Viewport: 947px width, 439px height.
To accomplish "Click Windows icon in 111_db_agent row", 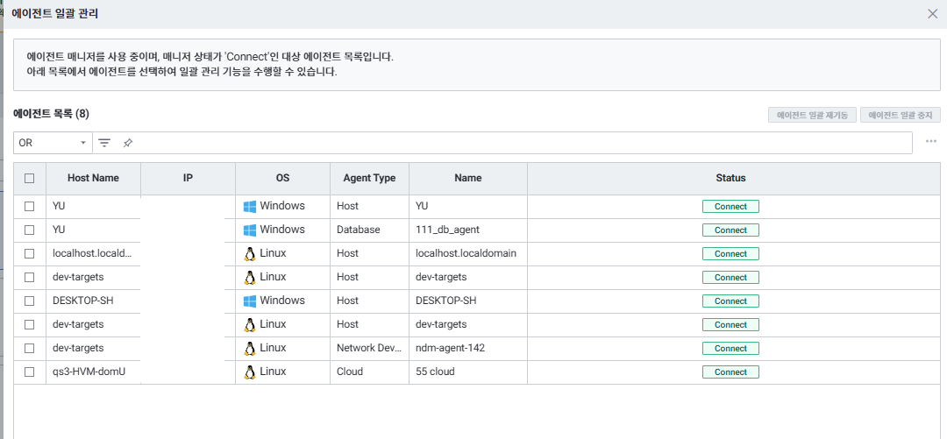I will click(251, 230).
